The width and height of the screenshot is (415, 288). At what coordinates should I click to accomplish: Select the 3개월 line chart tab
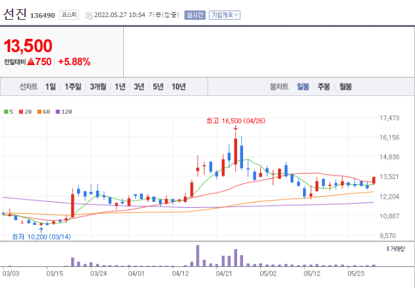pyautogui.click(x=98, y=87)
